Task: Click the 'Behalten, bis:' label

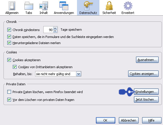Action: [x=23, y=74]
